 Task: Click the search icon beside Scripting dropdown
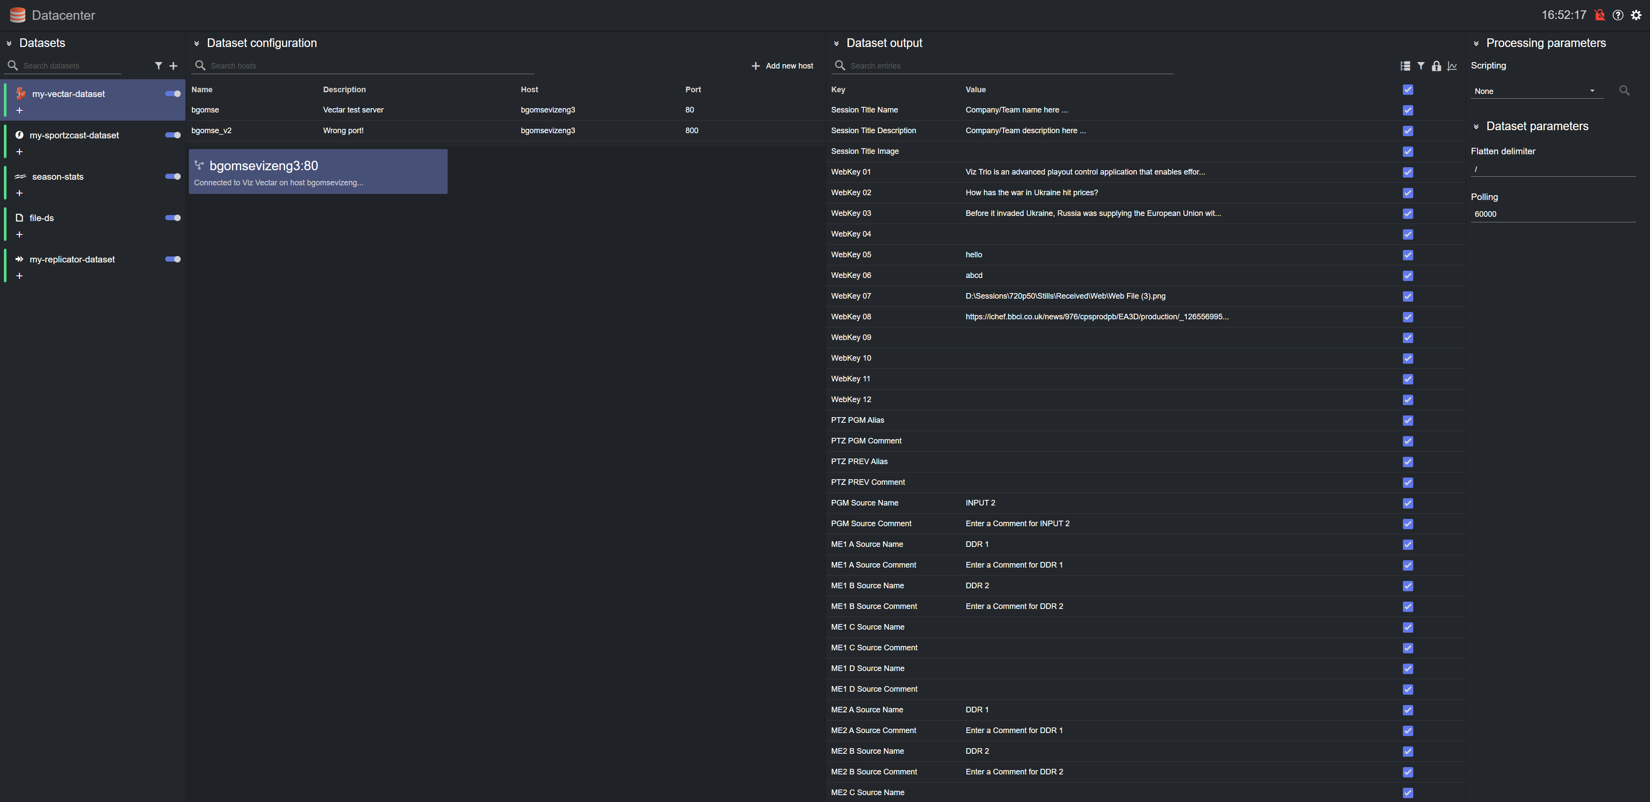tap(1624, 91)
